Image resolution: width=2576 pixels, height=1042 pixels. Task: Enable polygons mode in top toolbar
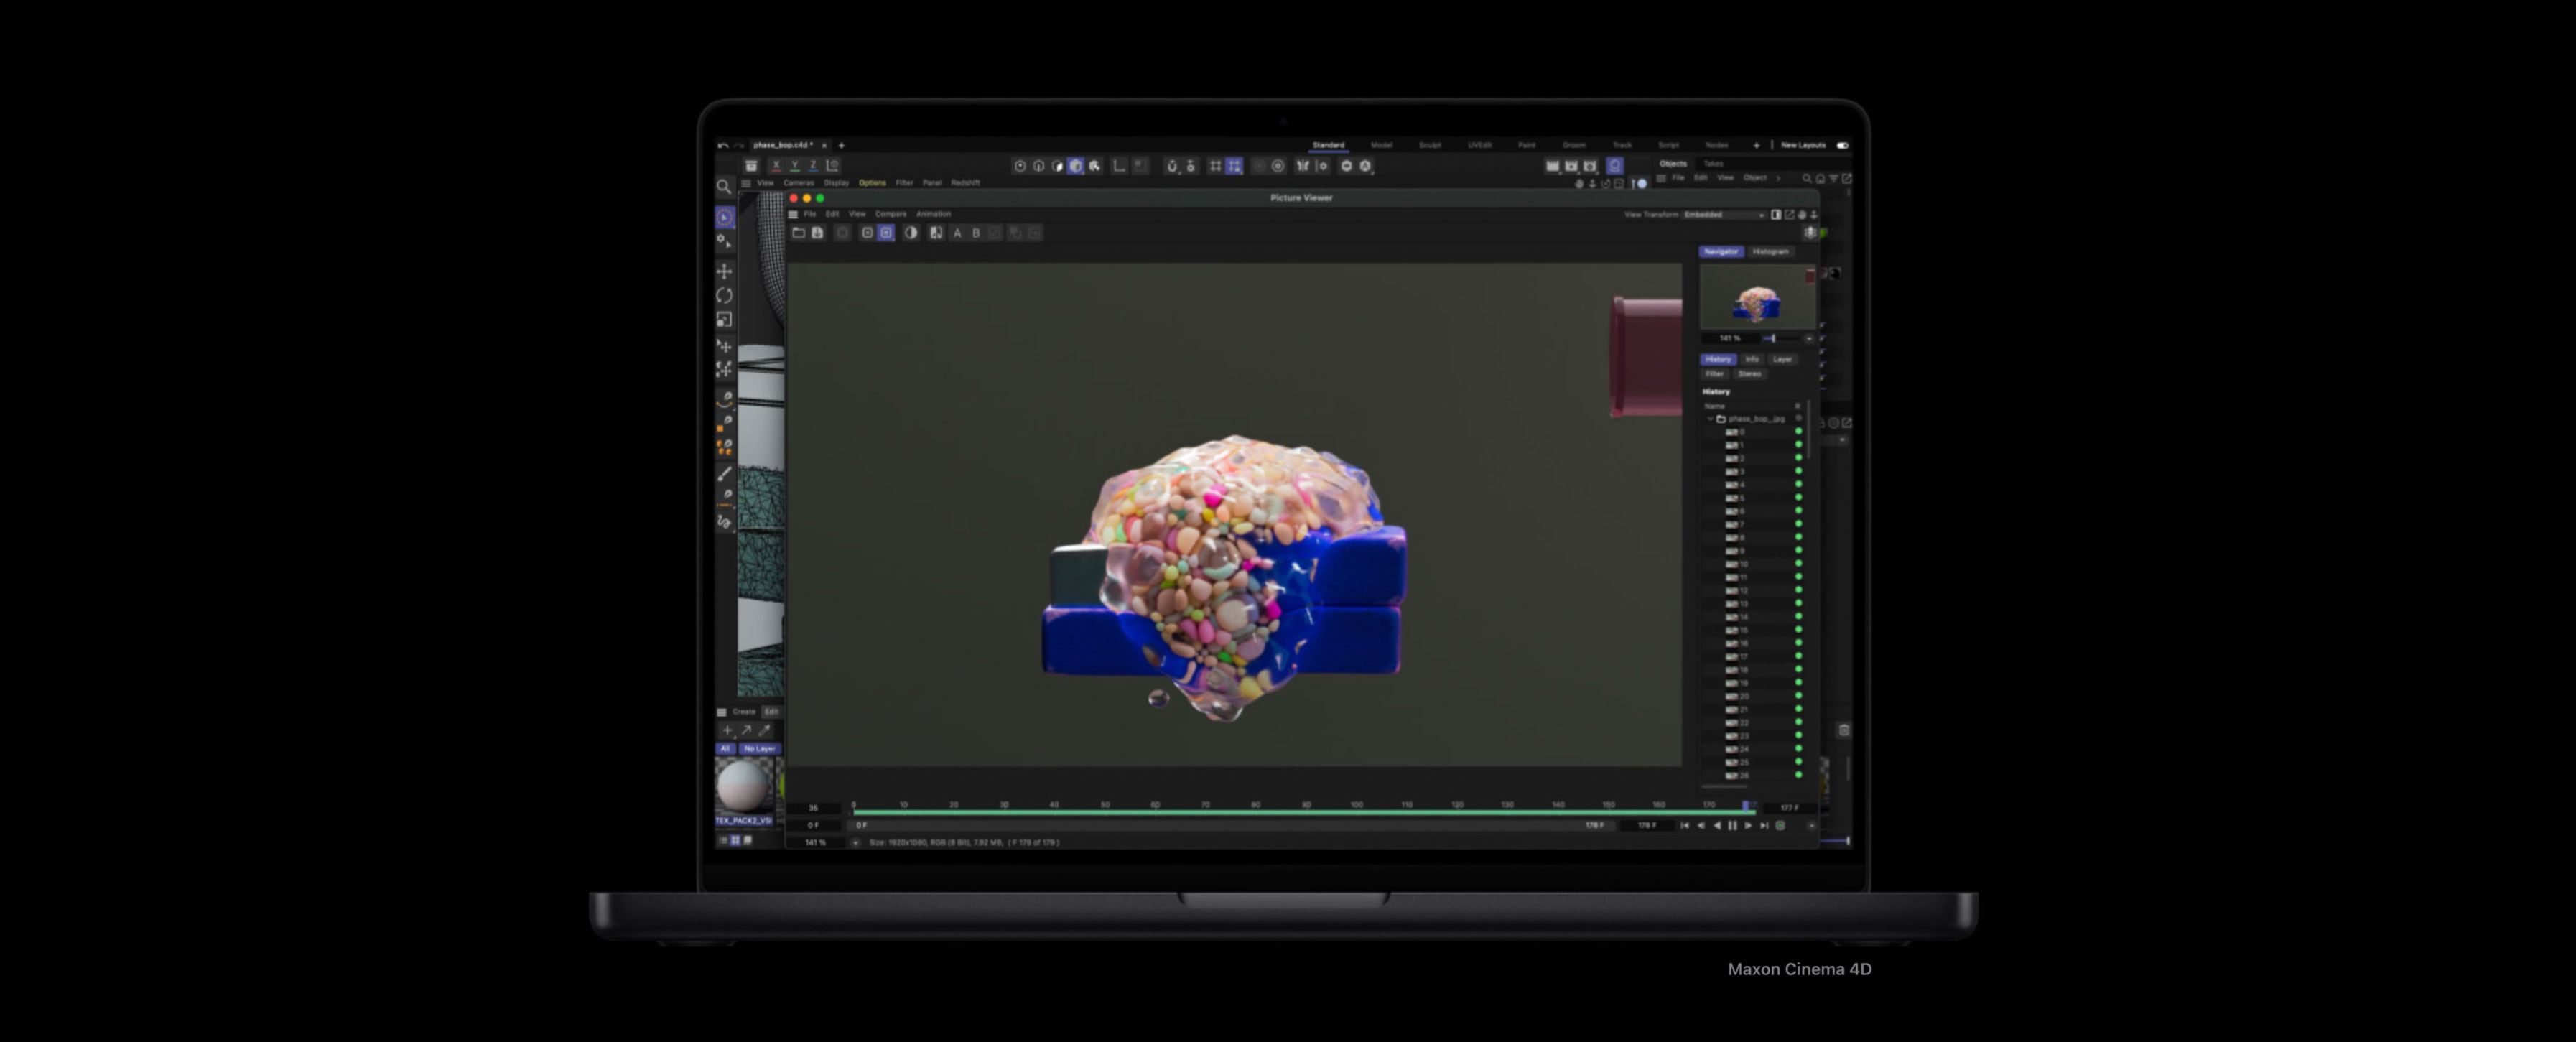(x=1058, y=166)
